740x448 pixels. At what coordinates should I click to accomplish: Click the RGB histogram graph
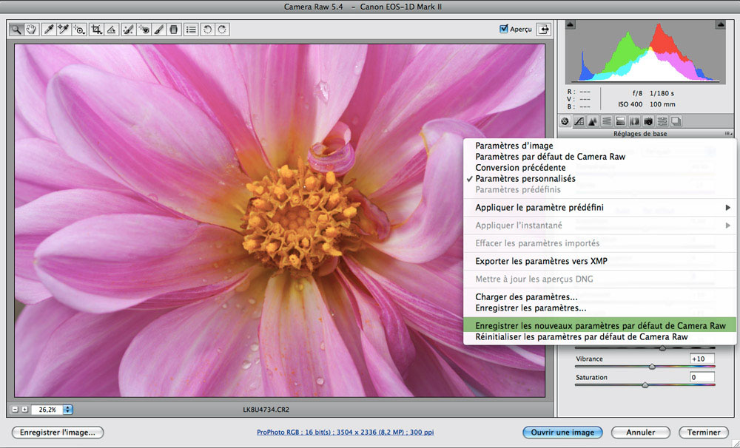[x=645, y=52]
